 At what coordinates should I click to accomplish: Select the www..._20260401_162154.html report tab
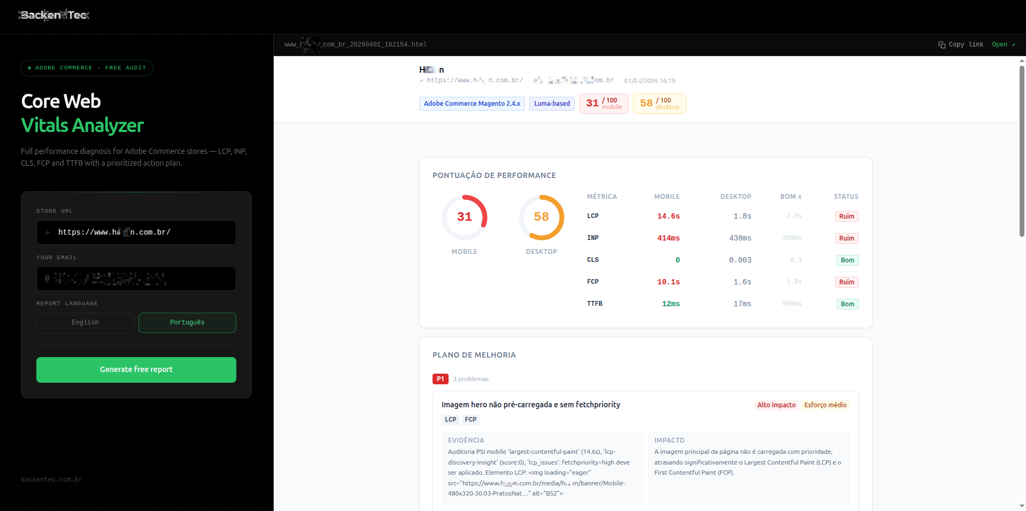(x=355, y=44)
